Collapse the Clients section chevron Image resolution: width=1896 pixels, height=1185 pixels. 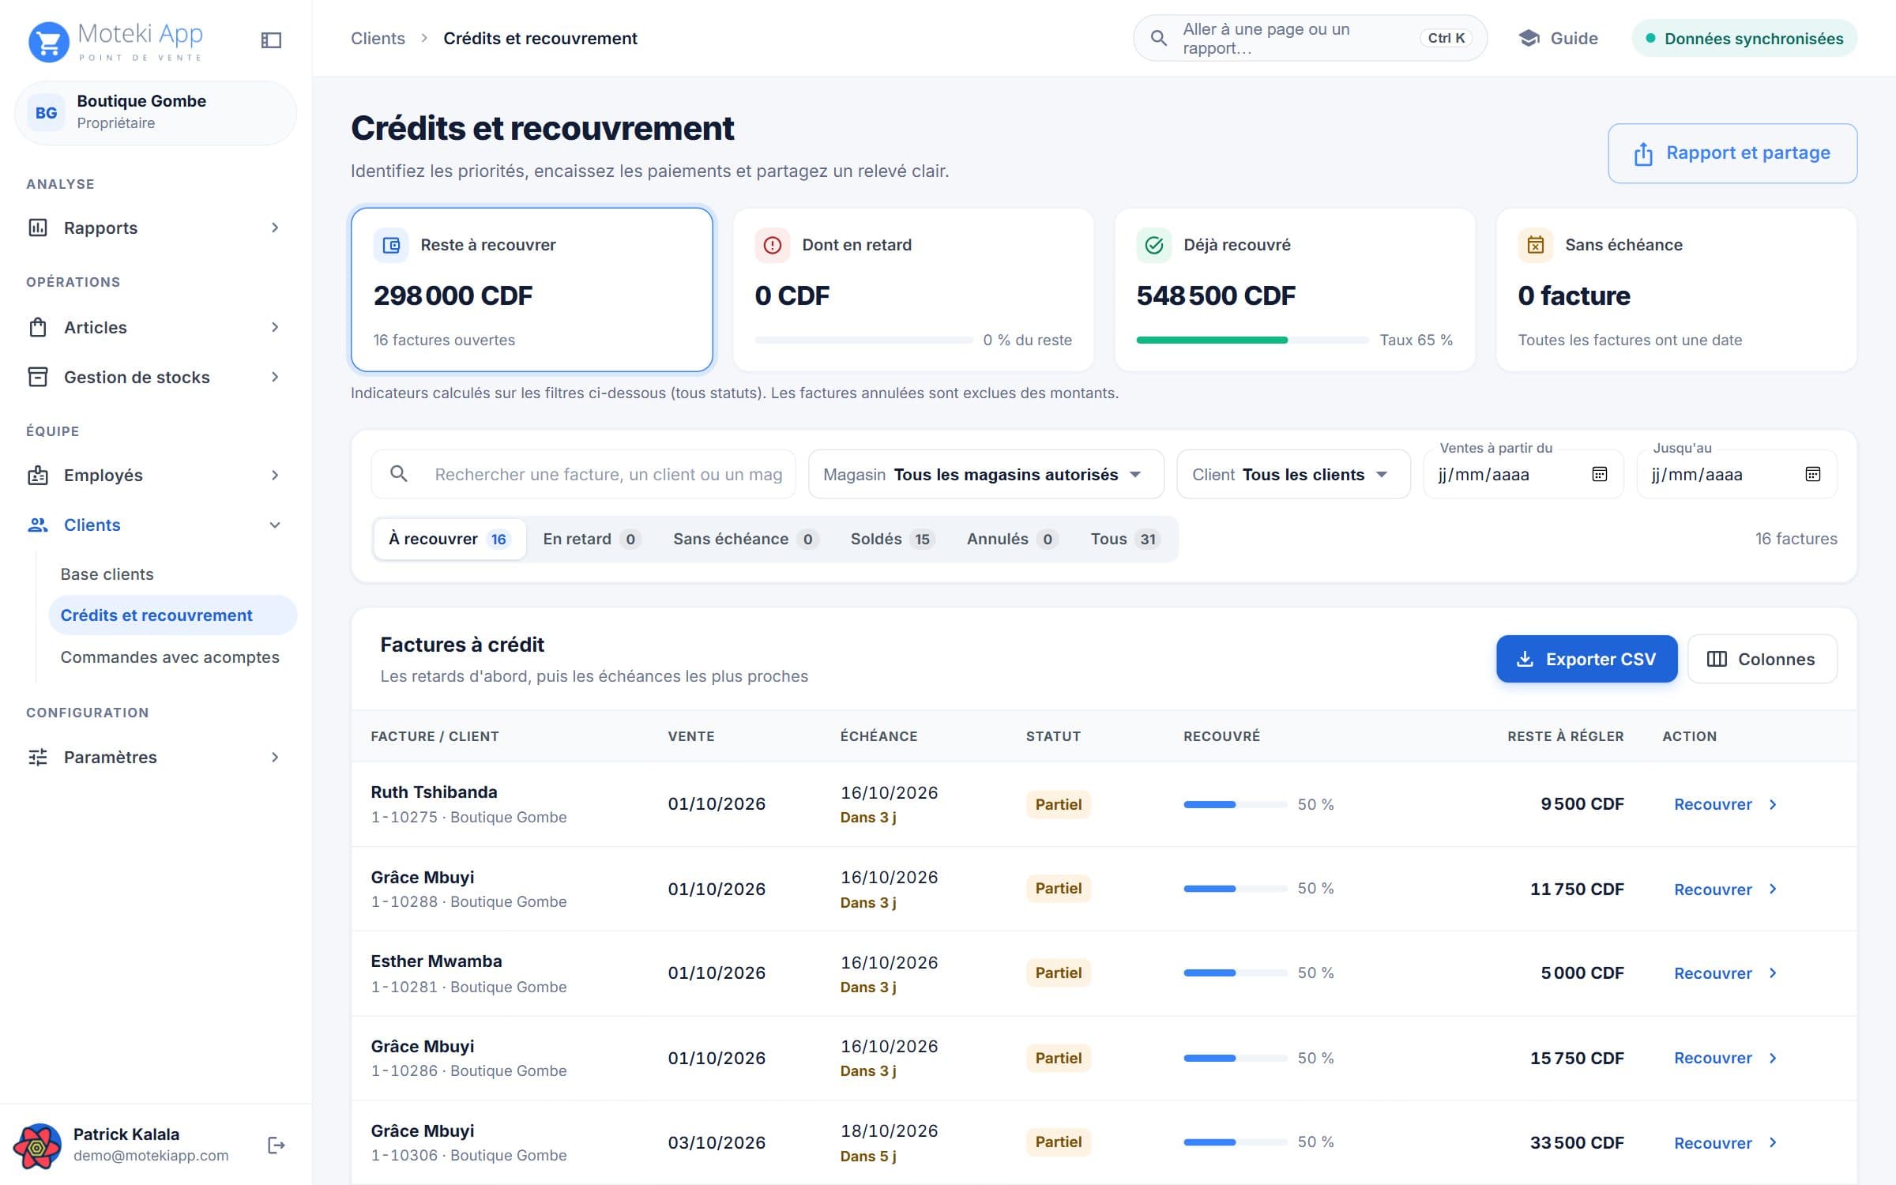point(275,525)
